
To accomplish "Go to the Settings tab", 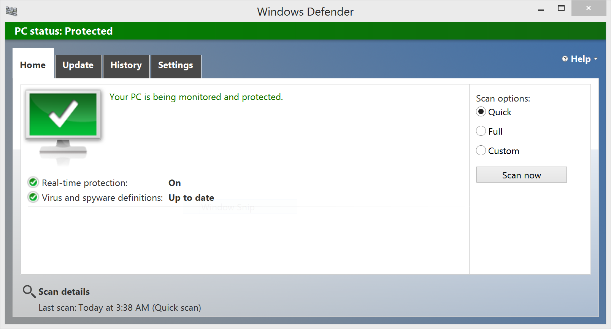I will (x=175, y=65).
